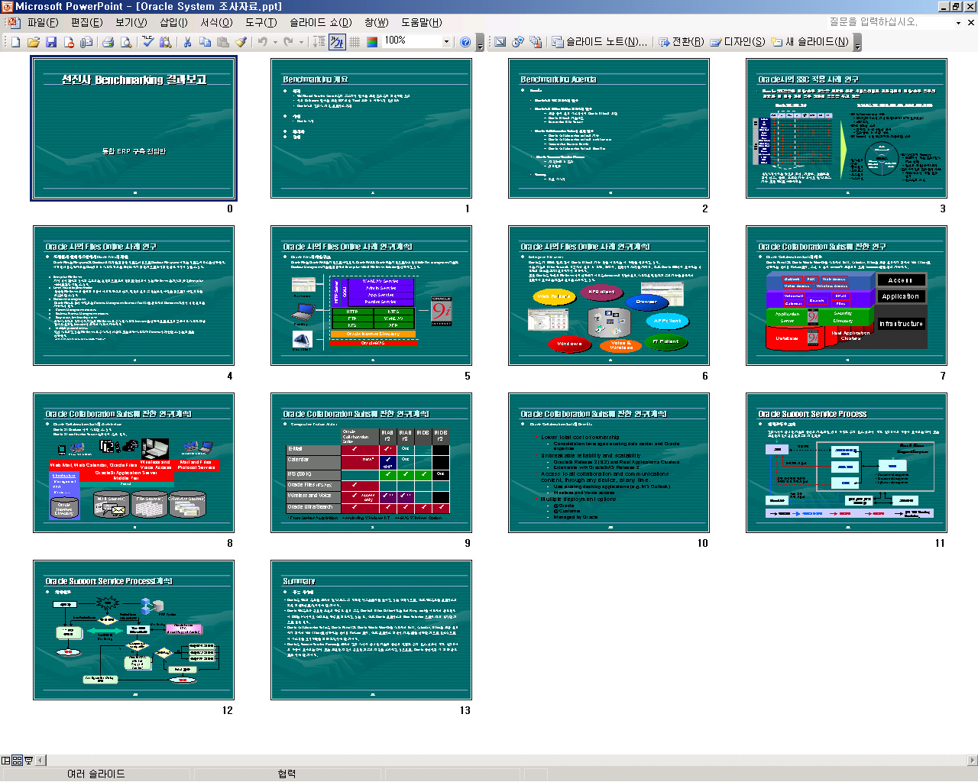Click the PowerPoint document control icon in the menu bar
This screenshot has width=978, height=782.
(14, 23)
